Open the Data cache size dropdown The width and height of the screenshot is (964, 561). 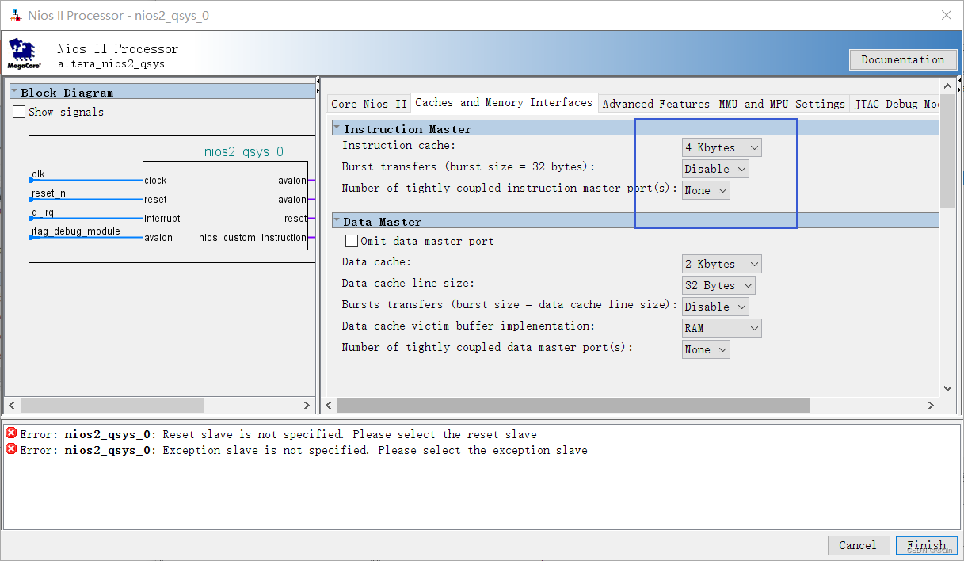pyautogui.click(x=722, y=264)
